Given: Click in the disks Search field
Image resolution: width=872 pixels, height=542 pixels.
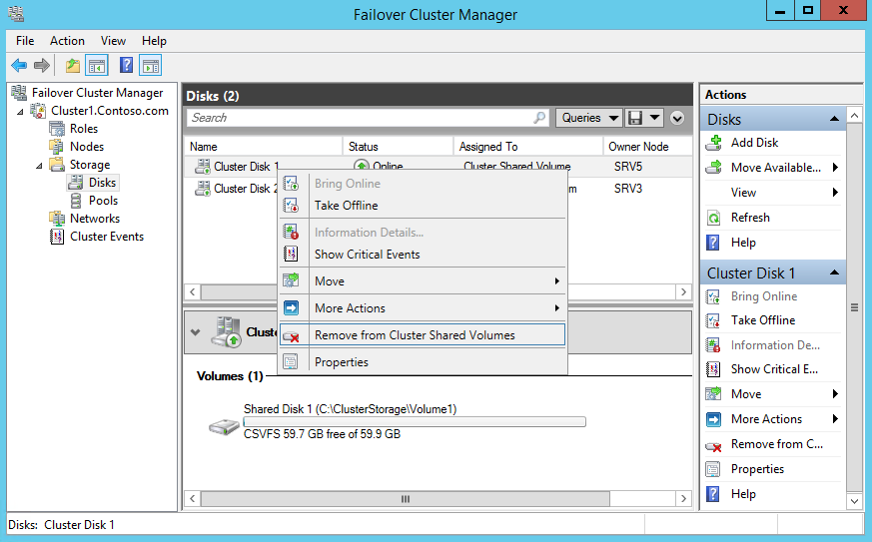Looking at the screenshot, I should [360, 118].
